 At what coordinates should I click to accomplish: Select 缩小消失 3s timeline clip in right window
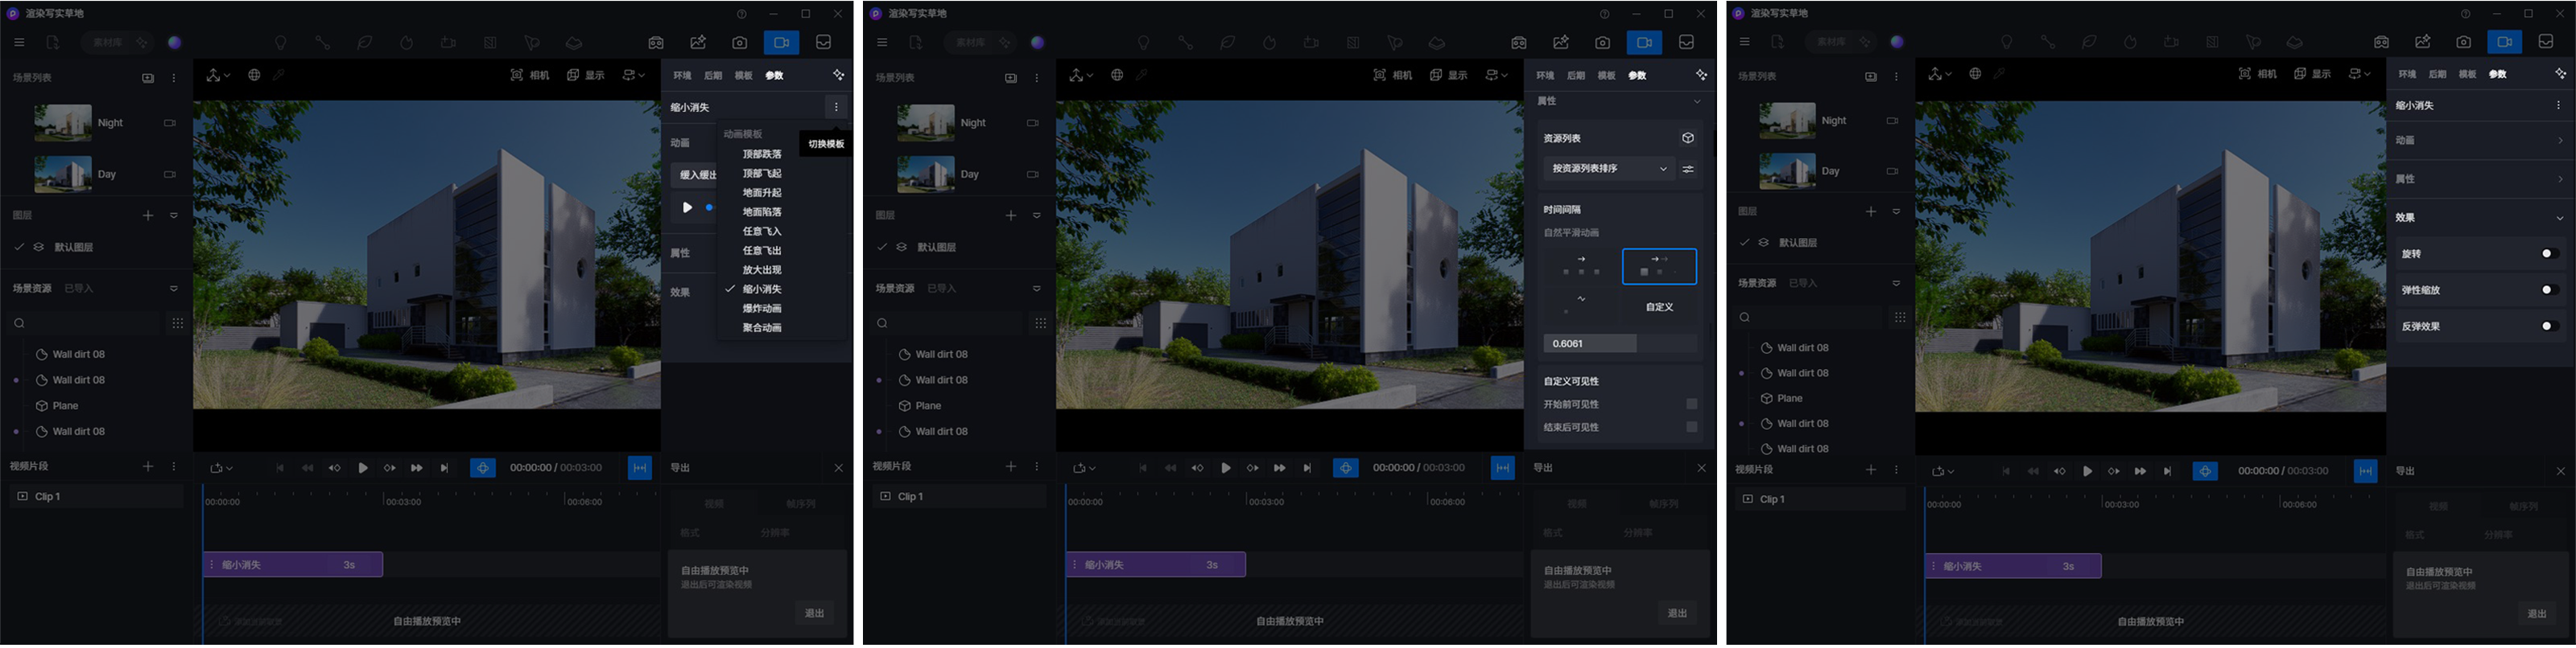pyautogui.click(x=2013, y=566)
